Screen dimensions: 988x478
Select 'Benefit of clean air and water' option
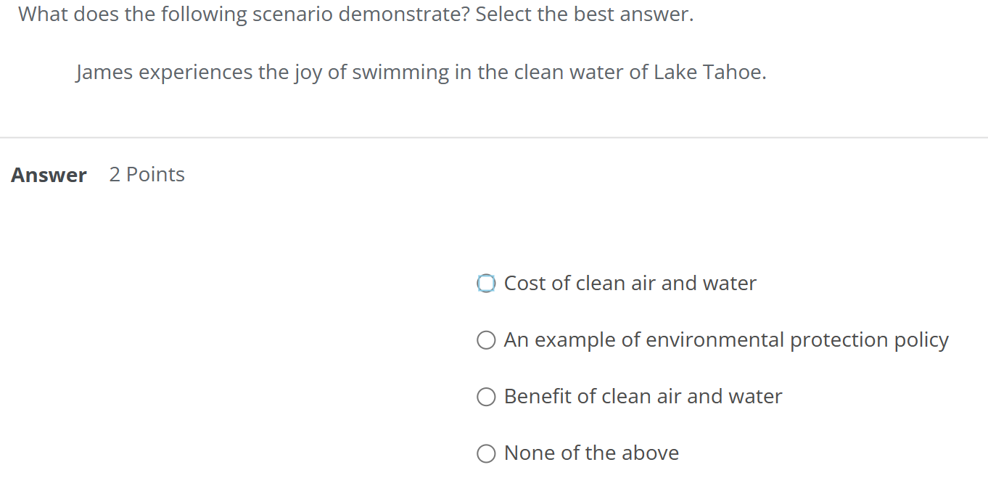coord(486,397)
